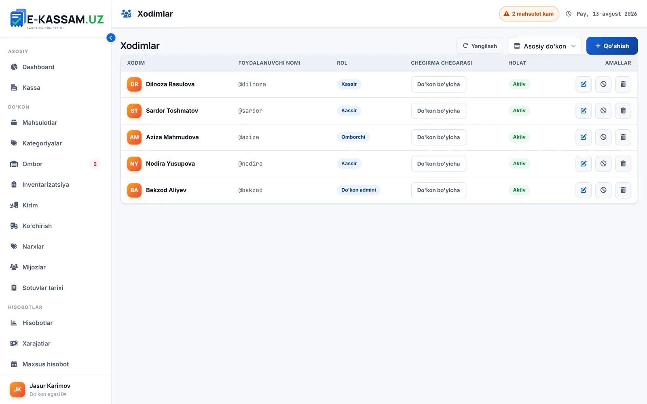The image size is (647, 404).
Task: Open Mahsulotlar section
Action: pos(55,123)
